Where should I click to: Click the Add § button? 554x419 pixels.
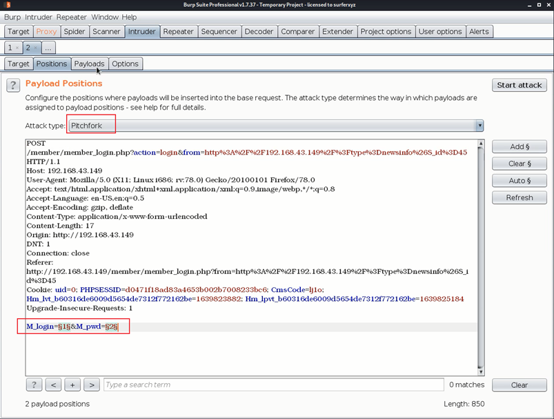click(520, 146)
